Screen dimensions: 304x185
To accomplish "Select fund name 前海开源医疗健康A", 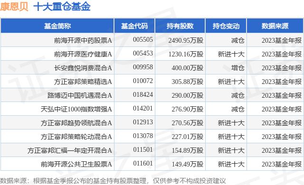I will [83, 54].
